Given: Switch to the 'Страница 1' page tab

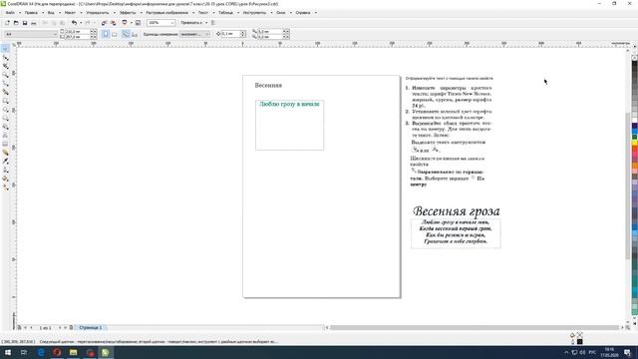Looking at the screenshot, I should tap(91, 327).
